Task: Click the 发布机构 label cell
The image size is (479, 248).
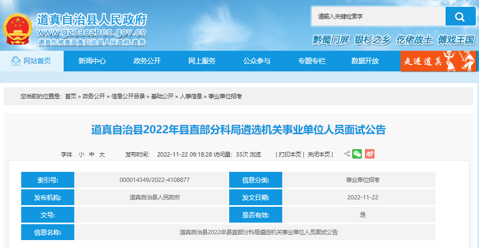Action: 48,197
